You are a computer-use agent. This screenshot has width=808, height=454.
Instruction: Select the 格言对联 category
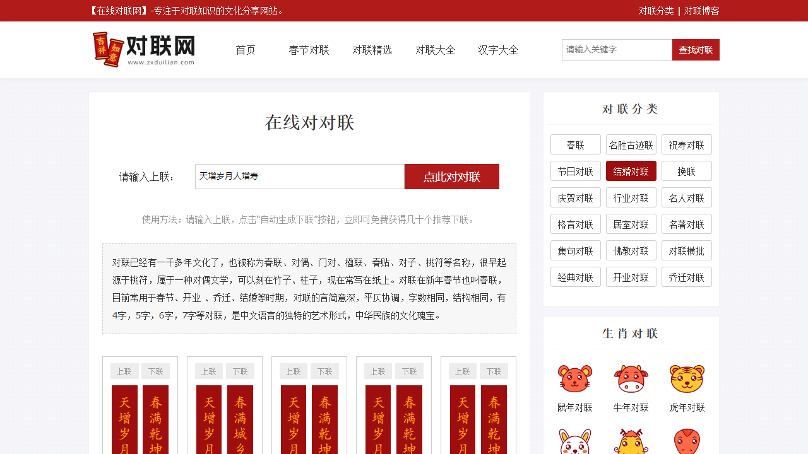point(576,224)
